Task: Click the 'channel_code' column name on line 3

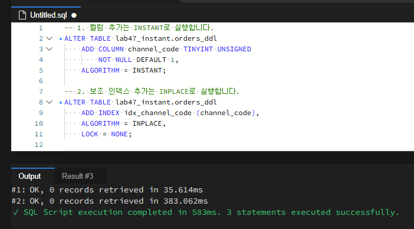Action: (x=153, y=49)
